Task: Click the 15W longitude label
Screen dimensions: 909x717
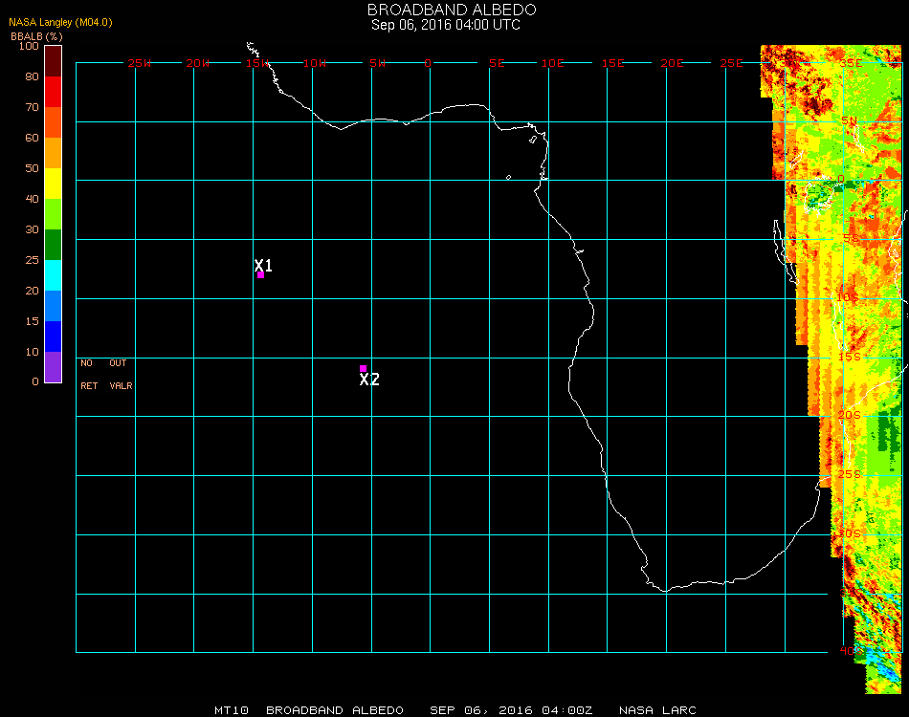Action: [256, 63]
